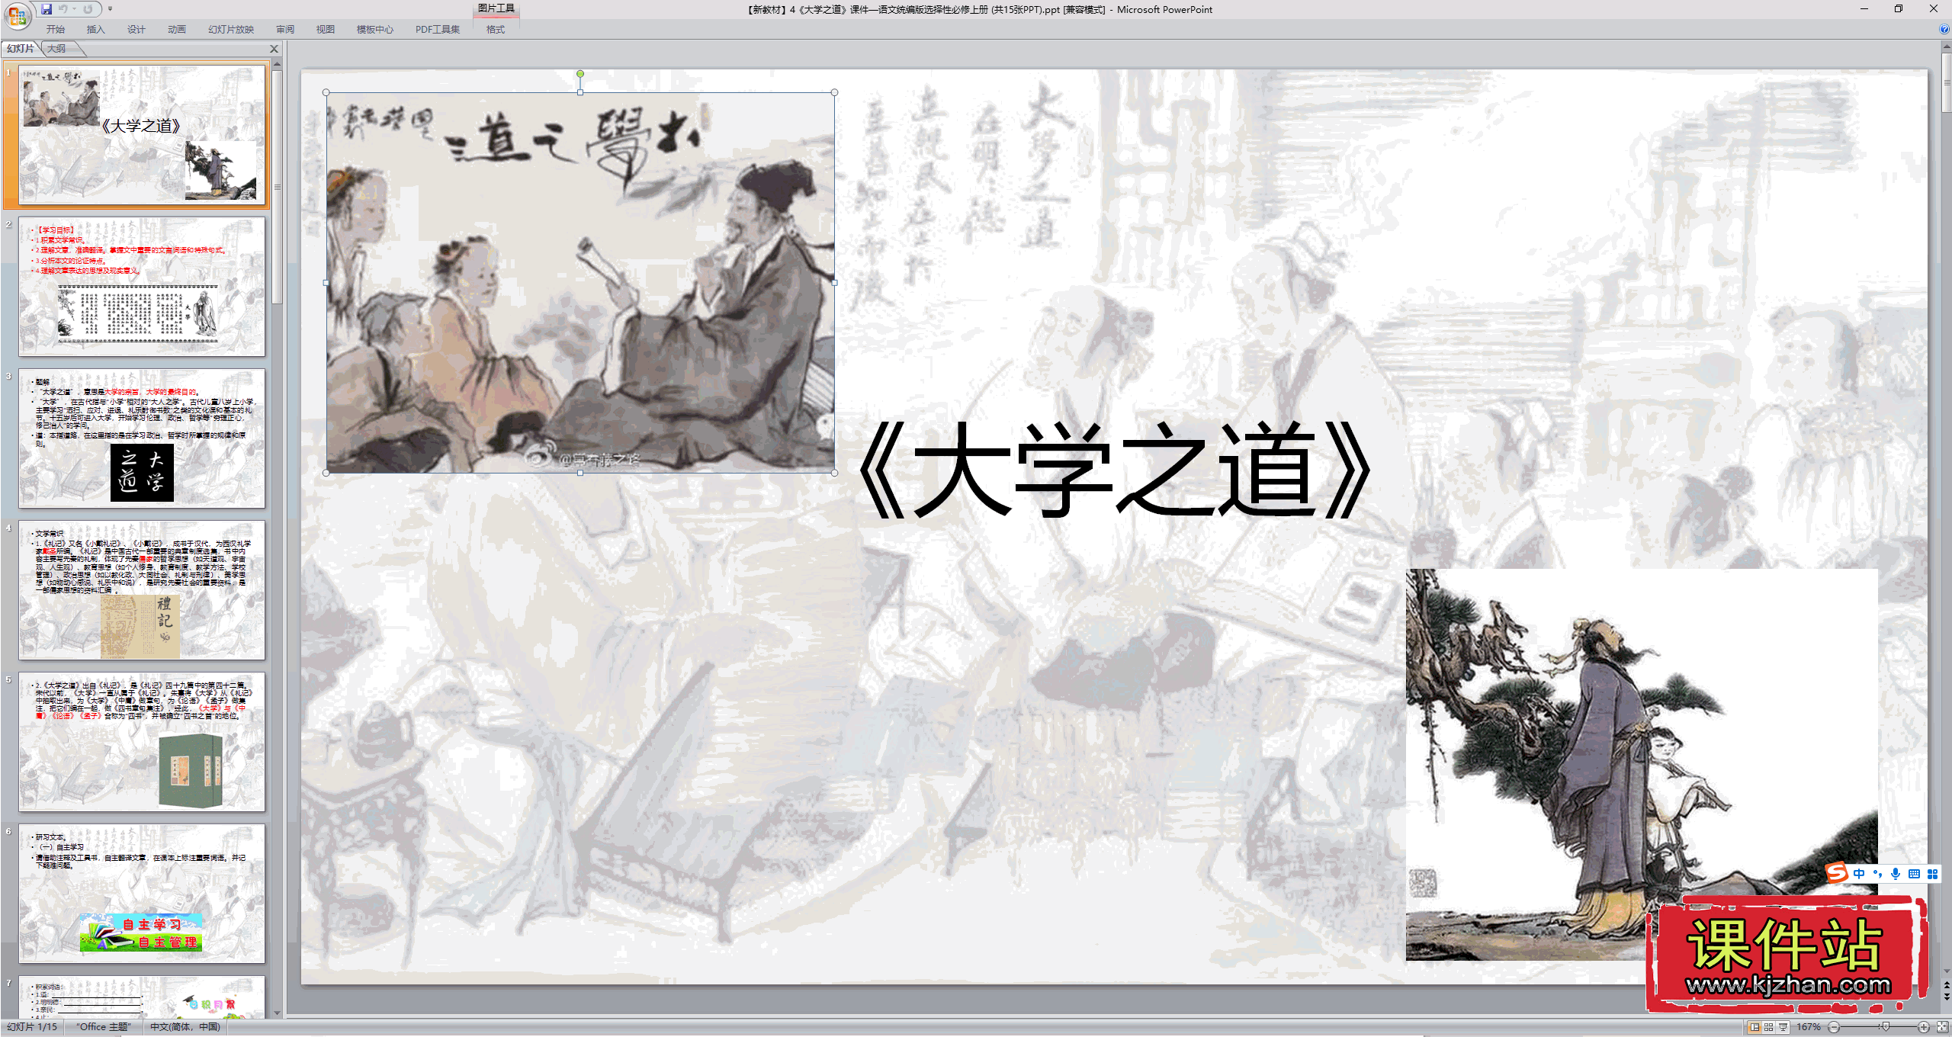Click the Next Slide double-arrow button
The image size is (1952, 1037).
click(x=1947, y=997)
